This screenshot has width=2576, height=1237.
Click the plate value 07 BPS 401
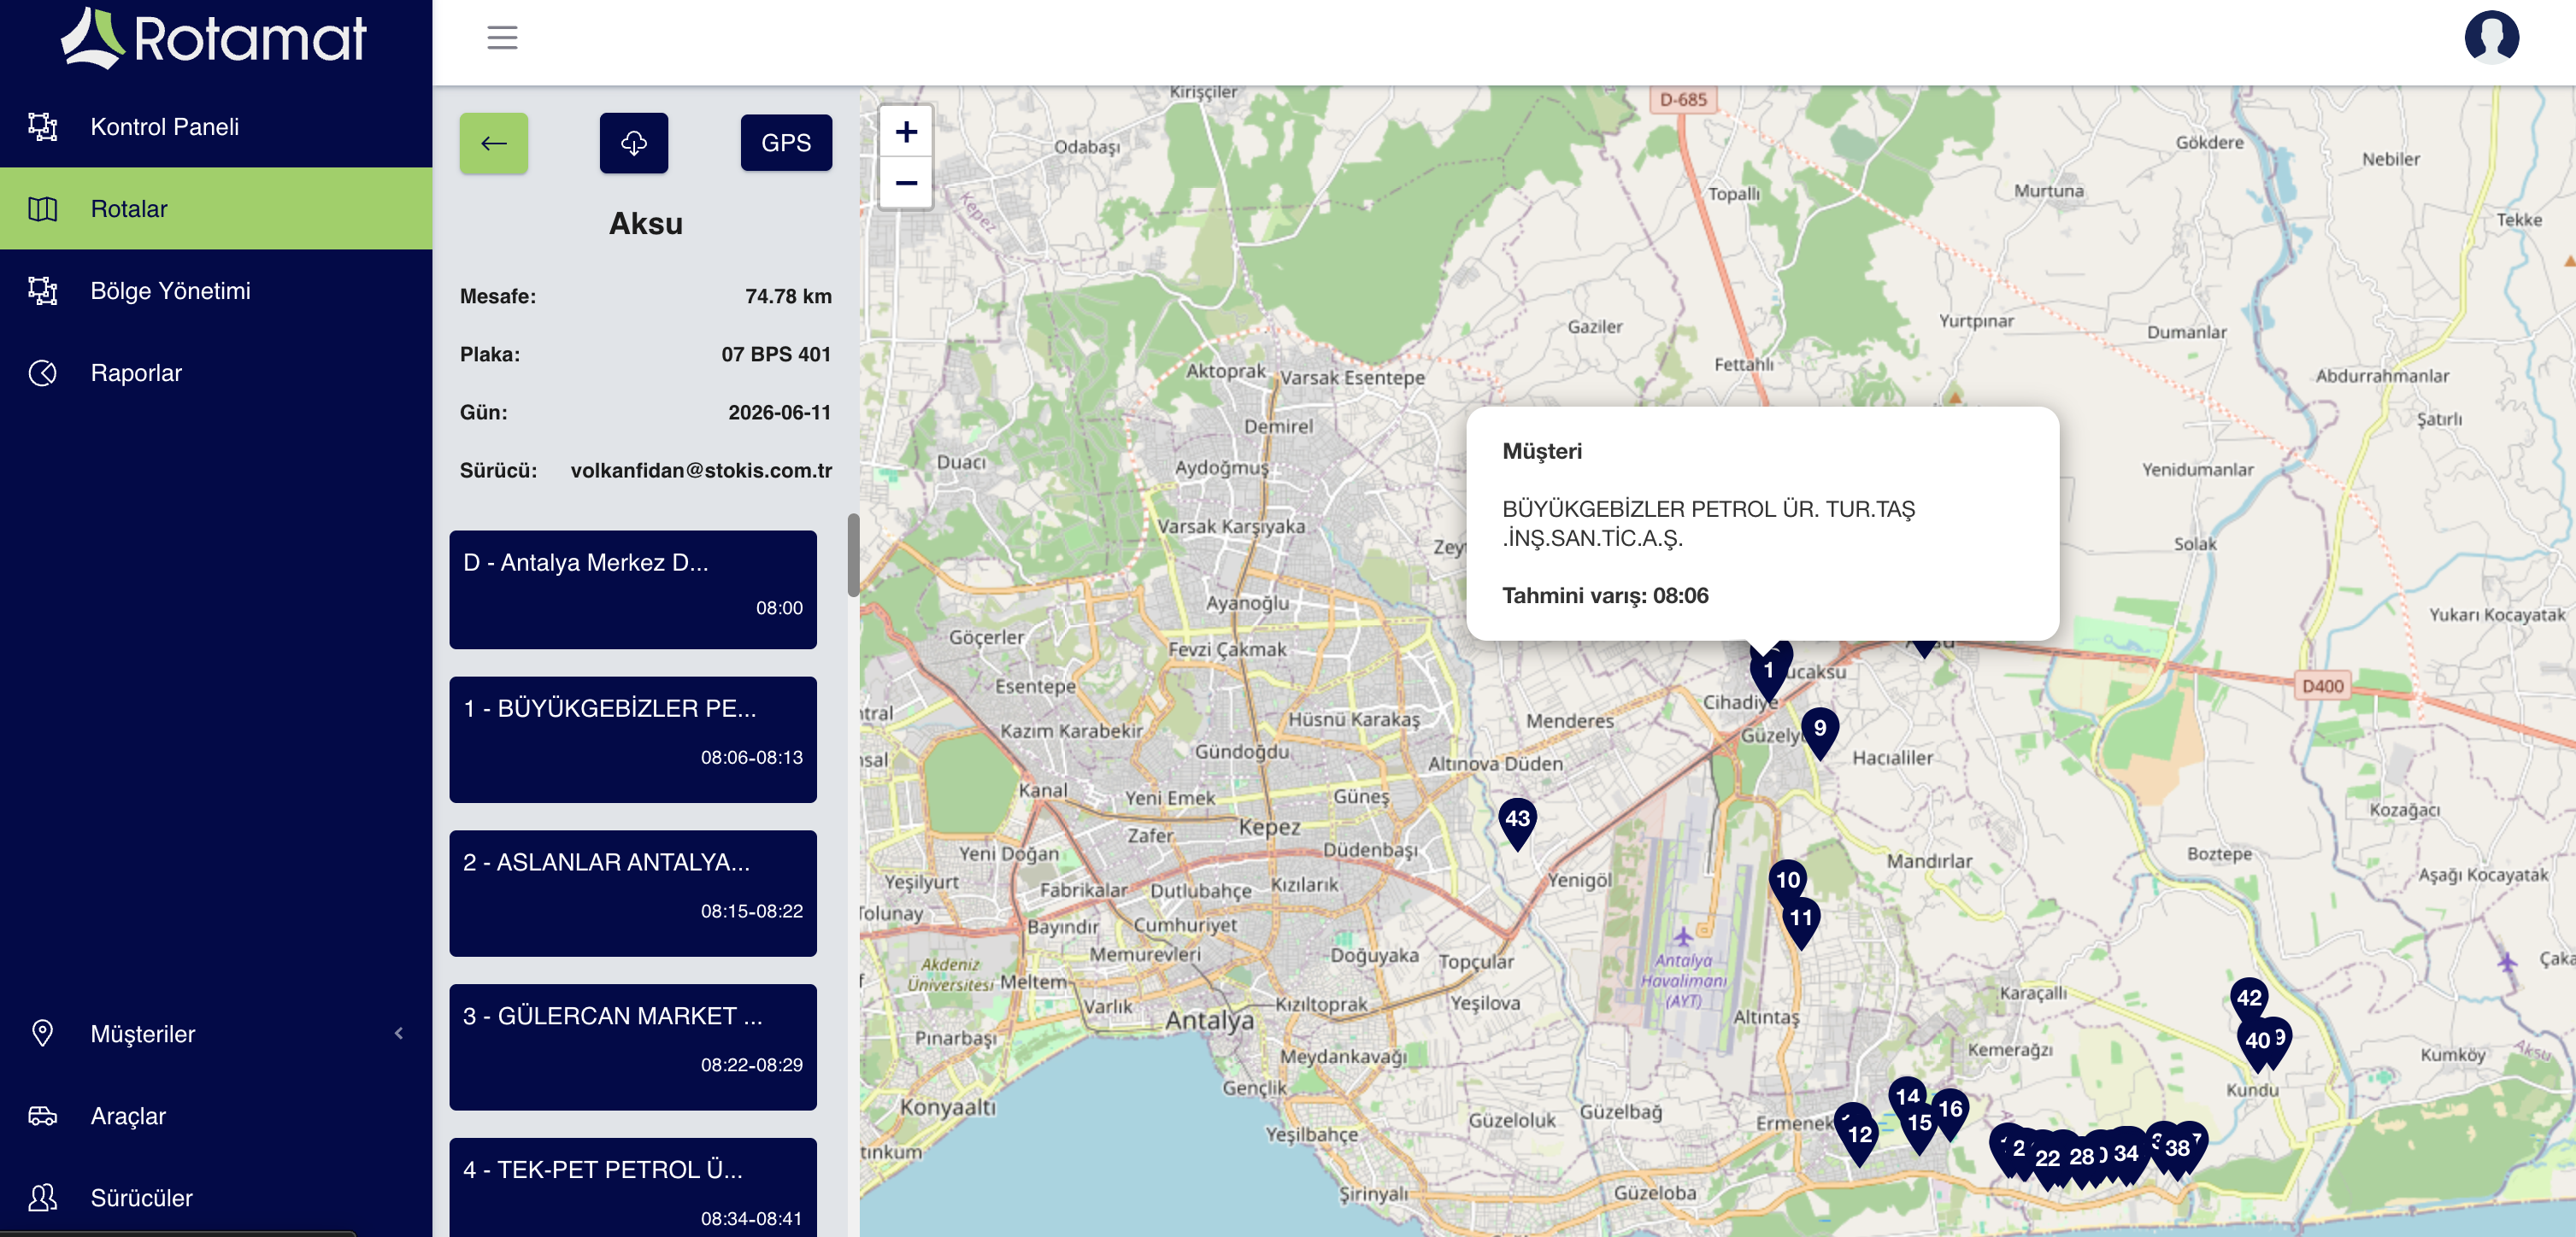click(776, 355)
